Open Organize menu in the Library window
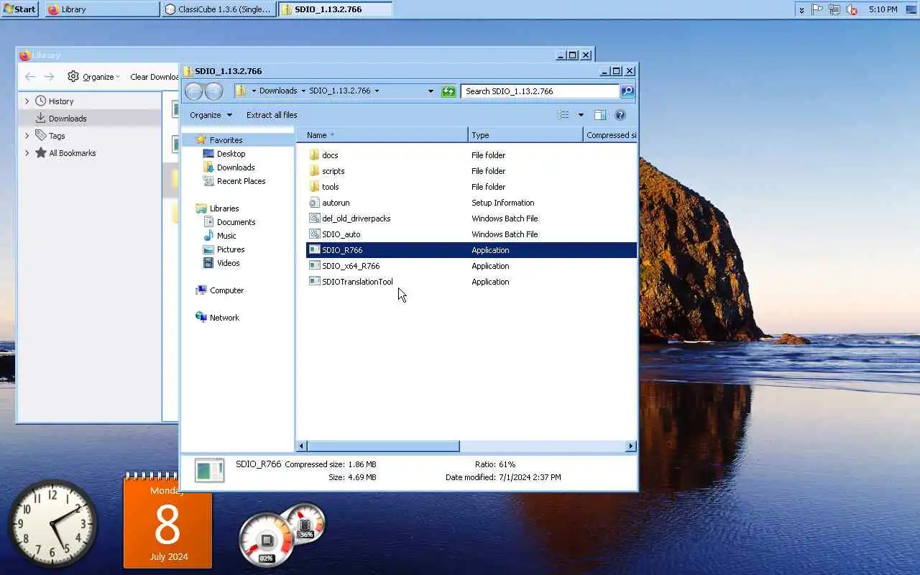920x575 pixels. click(x=93, y=77)
